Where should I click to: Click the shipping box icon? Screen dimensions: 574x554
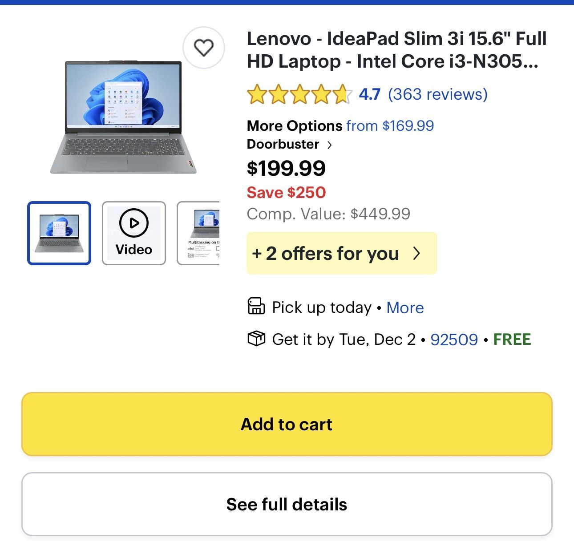click(x=256, y=339)
